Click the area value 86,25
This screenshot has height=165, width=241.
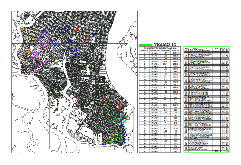click(x=175, y=128)
